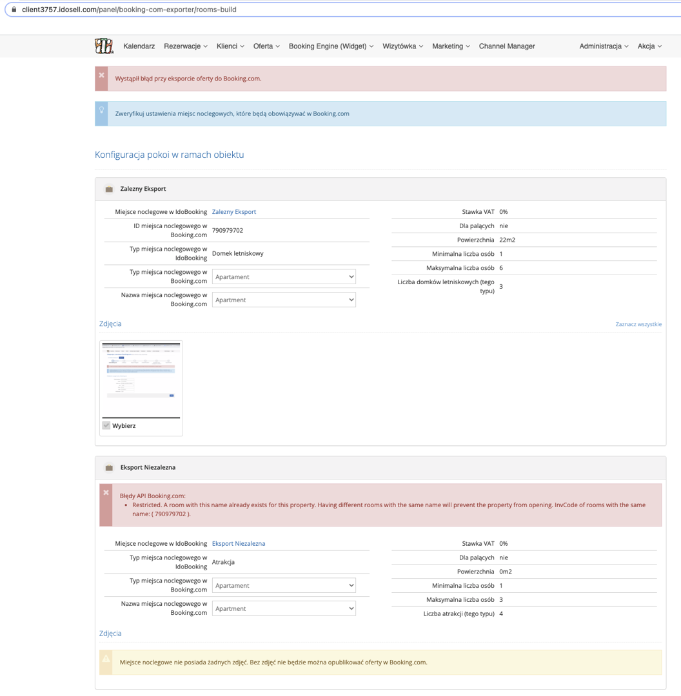This screenshot has height=696, width=681.
Task: Open the Kalendarz menu item
Action: (139, 46)
